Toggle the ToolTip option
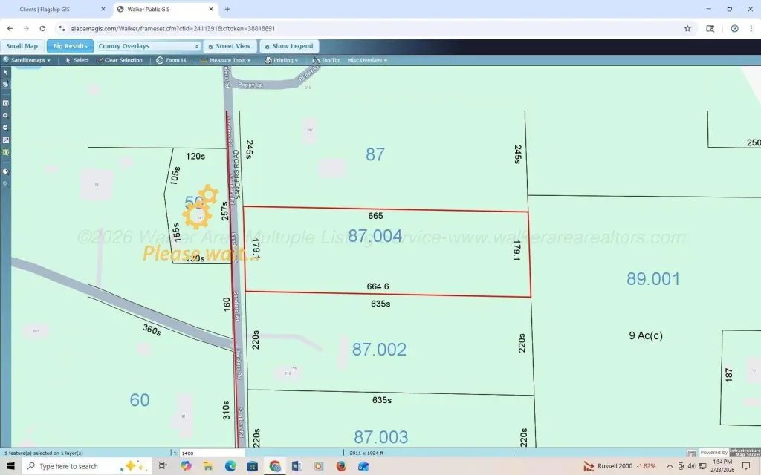Screen dimensions: 761x475 (326, 60)
